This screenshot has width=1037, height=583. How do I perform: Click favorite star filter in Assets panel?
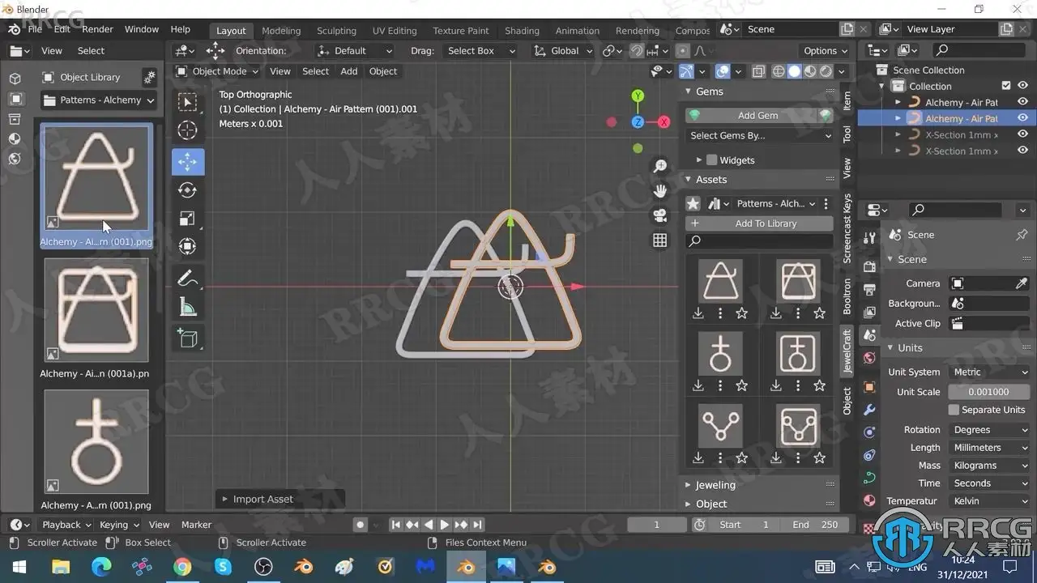(693, 203)
